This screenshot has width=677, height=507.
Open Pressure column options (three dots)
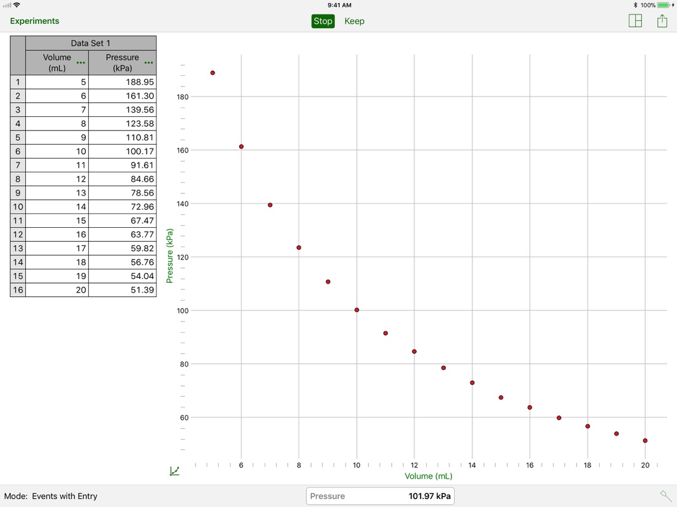coord(148,63)
